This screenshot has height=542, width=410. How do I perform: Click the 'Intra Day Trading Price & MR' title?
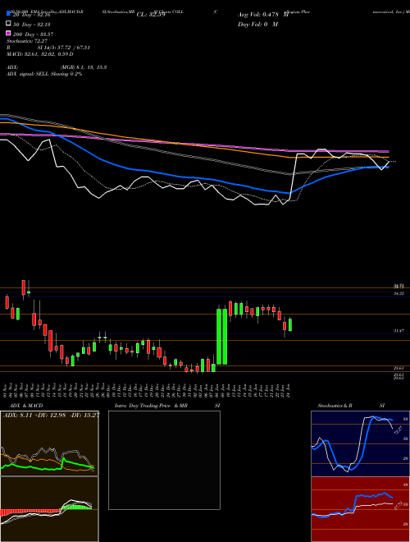(151, 406)
